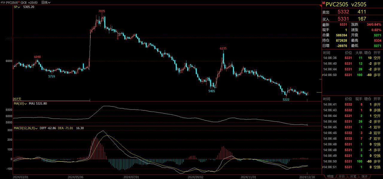Click the 5405 low price label on chart
The image size is (383, 179).
212,91
